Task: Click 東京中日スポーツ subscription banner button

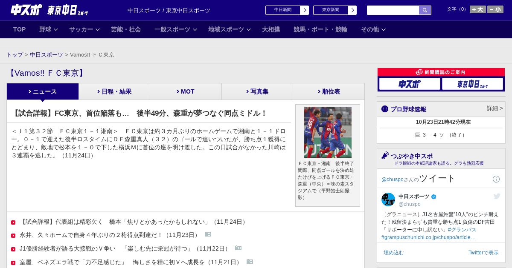Action: click(x=472, y=84)
